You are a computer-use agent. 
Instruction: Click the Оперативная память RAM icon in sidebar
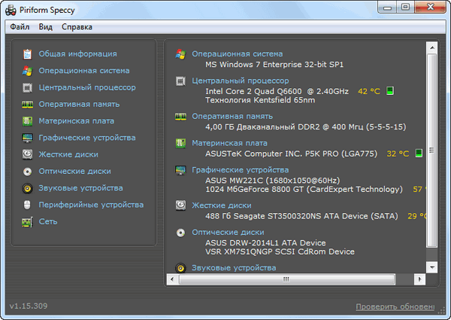27,104
